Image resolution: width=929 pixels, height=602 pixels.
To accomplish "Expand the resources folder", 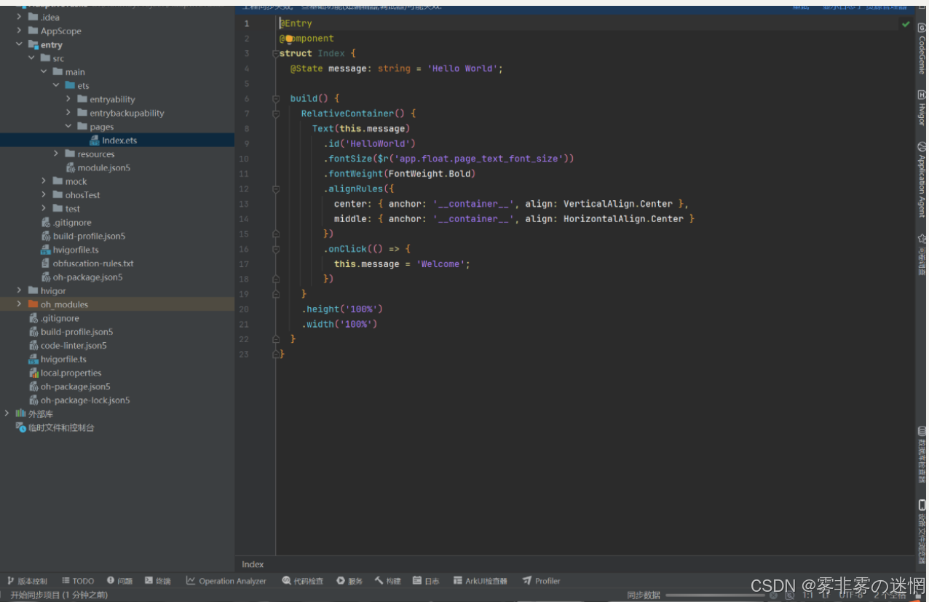I will [57, 154].
